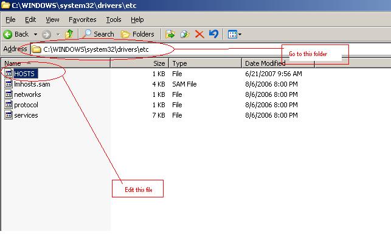The image size is (391, 234).
Task: Sort by the Date Modified column header
Action: pyautogui.click(x=278, y=63)
